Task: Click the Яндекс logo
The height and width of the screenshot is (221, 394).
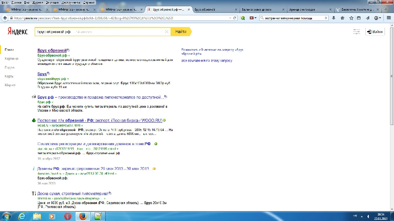Action: point(18,31)
